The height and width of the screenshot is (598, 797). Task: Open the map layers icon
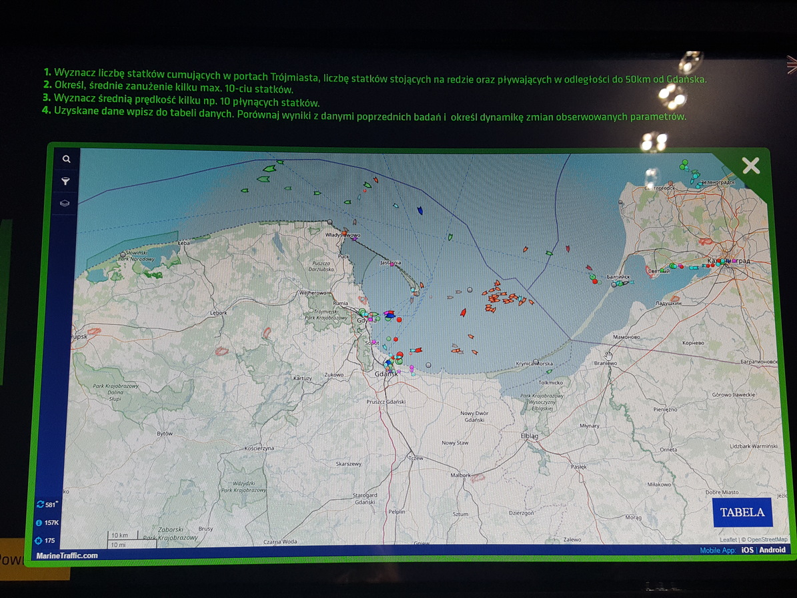65,204
